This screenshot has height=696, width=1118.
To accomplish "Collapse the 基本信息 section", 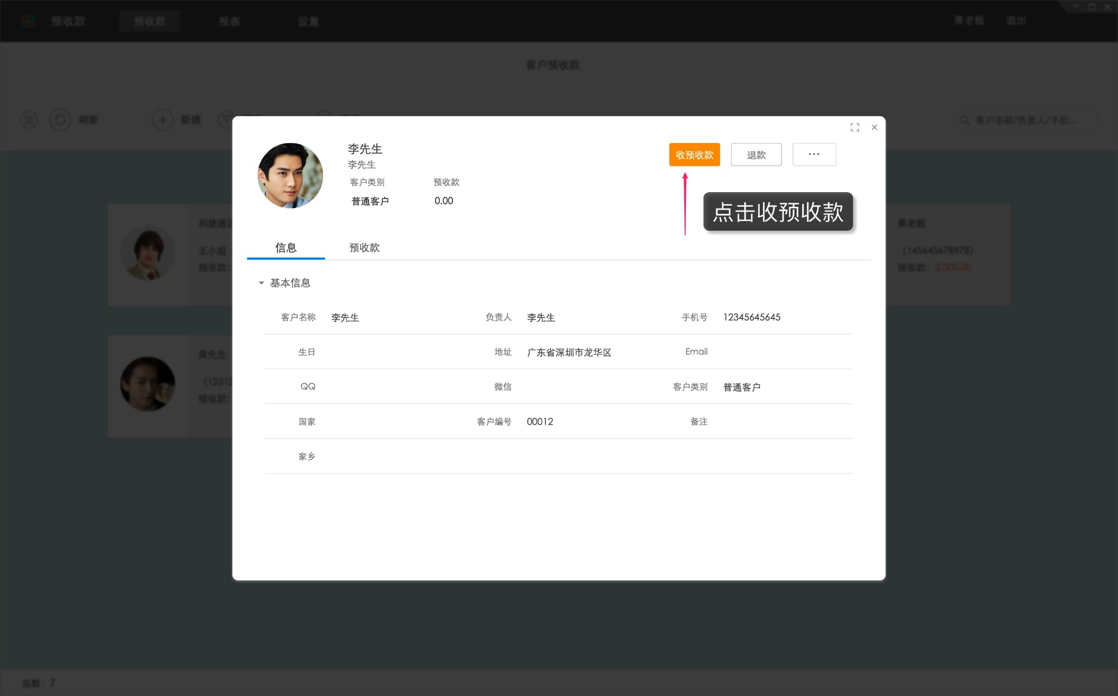I will coord(260,283).
